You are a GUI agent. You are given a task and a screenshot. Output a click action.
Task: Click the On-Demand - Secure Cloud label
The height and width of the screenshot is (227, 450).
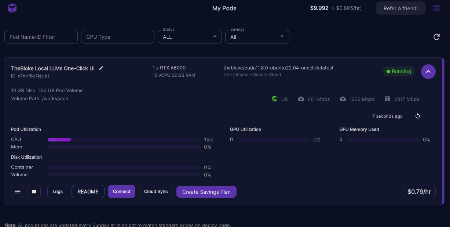[x=252, y=75]
